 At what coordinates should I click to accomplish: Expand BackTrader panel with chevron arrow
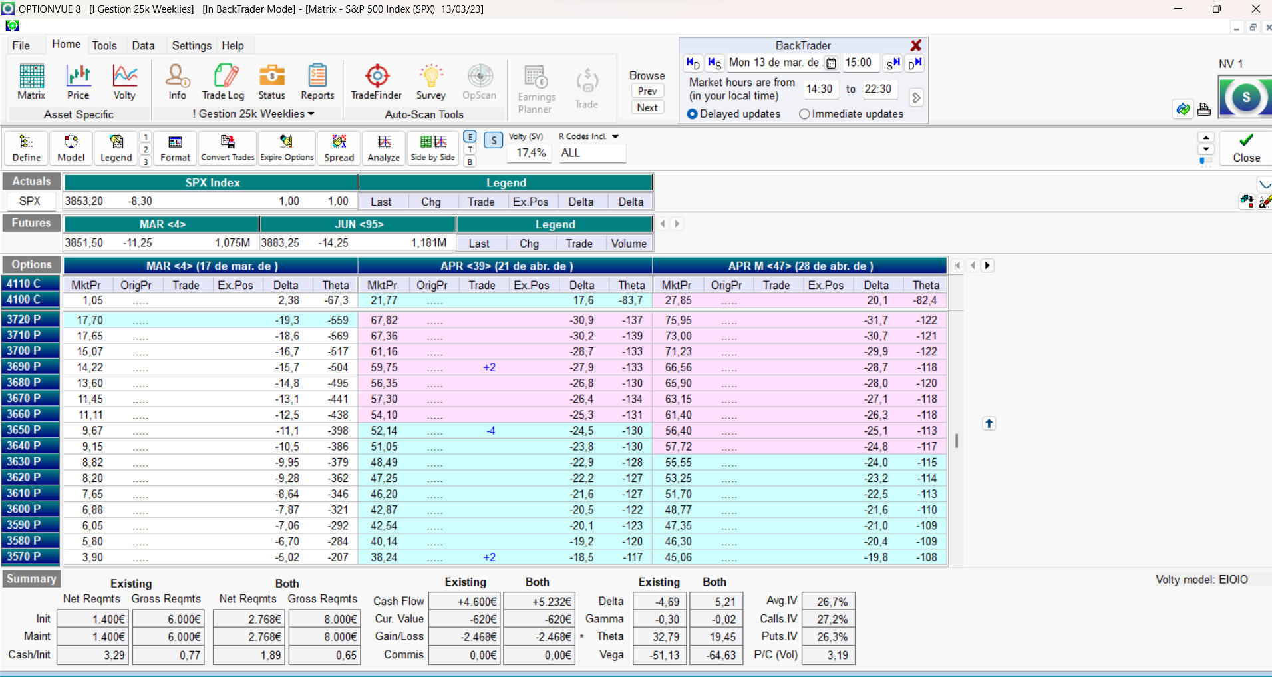[916, 98]
